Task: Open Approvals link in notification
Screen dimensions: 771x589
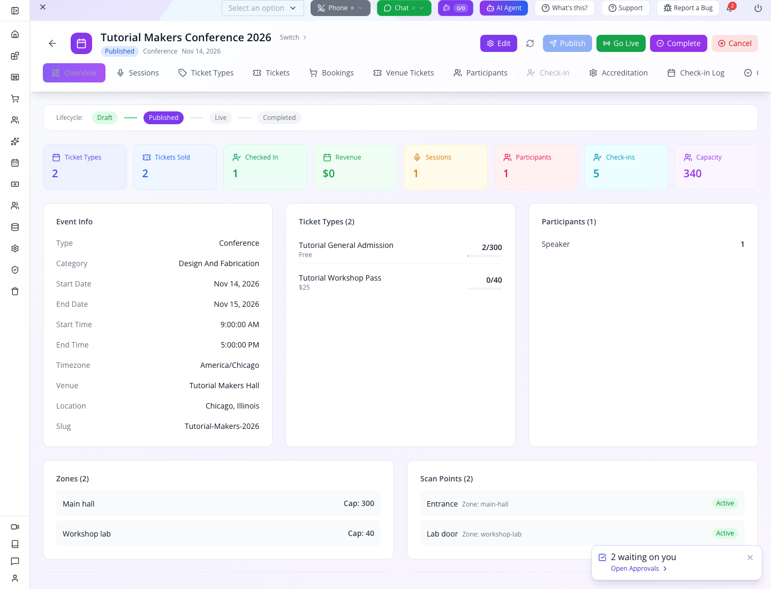Action: [639, 569]
